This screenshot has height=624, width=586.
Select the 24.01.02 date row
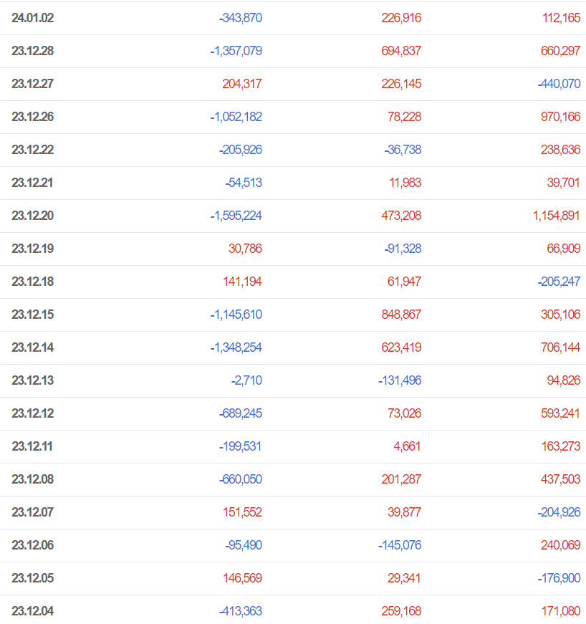coord(293,18)
